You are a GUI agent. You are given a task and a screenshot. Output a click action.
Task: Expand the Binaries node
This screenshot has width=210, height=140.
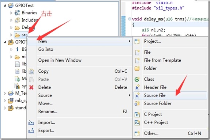[11, 13]
